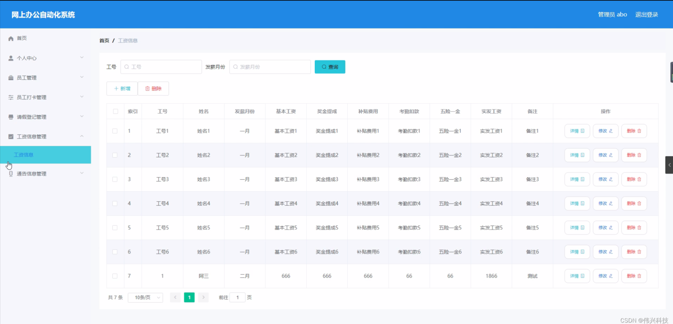Image resolution: width=673 pixels, height=324 pixels.
Task: Click the 查询 search button
Action: pyautogui.click(x=330, y=67)
